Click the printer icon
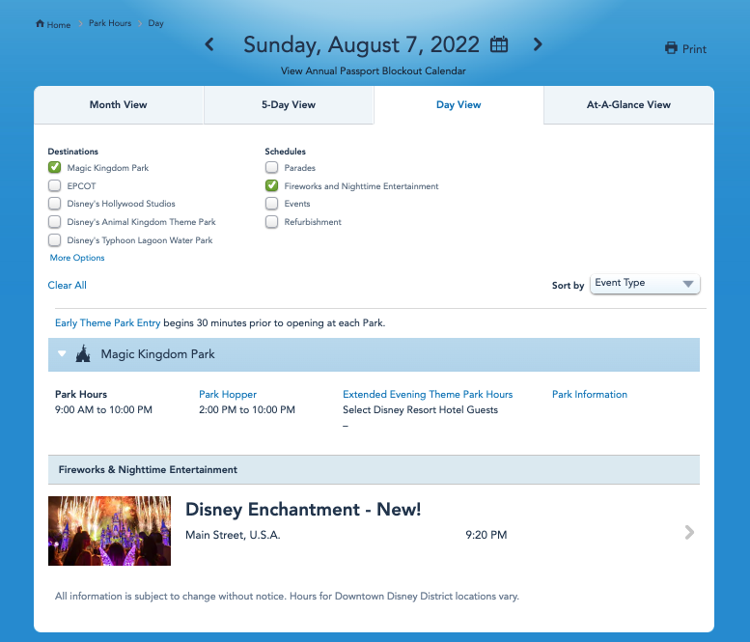 point(671,48)
